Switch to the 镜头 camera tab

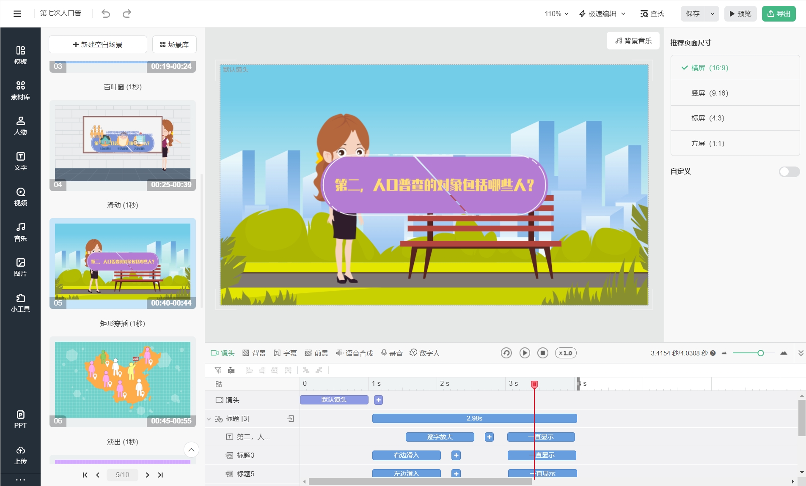223,353
